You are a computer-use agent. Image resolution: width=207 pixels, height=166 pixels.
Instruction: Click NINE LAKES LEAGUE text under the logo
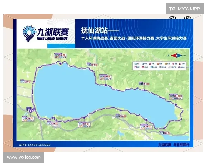[52, 38]
